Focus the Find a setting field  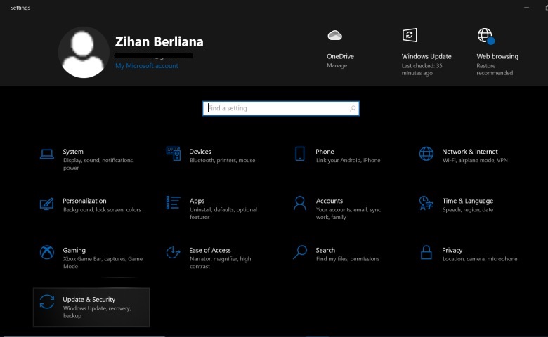(x=281, y=108)
